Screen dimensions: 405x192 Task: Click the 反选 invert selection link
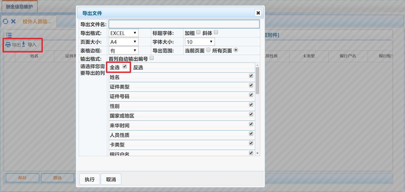138,67
